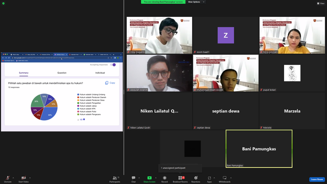Click browser back arrow in shared screen
327x184 pixels.
[x=3, y=58]
